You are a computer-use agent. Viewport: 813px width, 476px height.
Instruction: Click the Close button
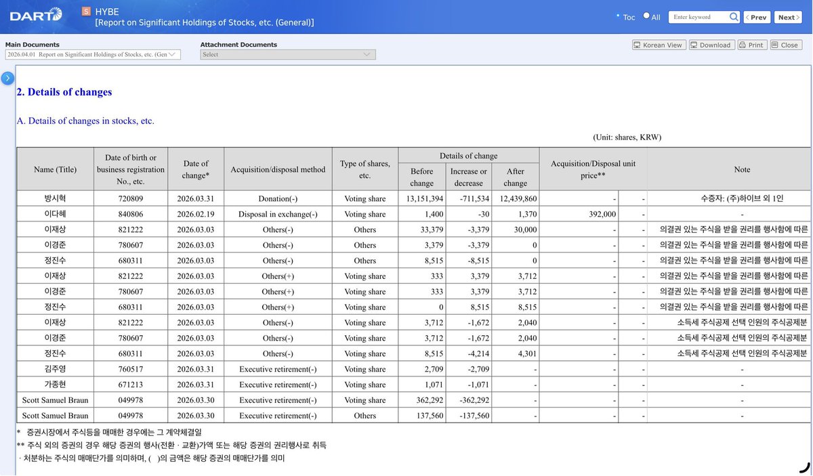point(785,45)
